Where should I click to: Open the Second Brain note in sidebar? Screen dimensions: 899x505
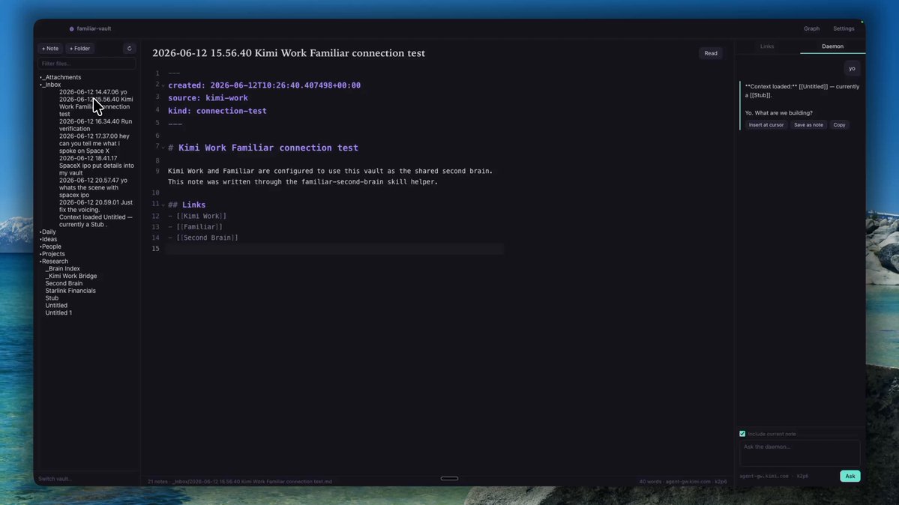coord(64,284)
